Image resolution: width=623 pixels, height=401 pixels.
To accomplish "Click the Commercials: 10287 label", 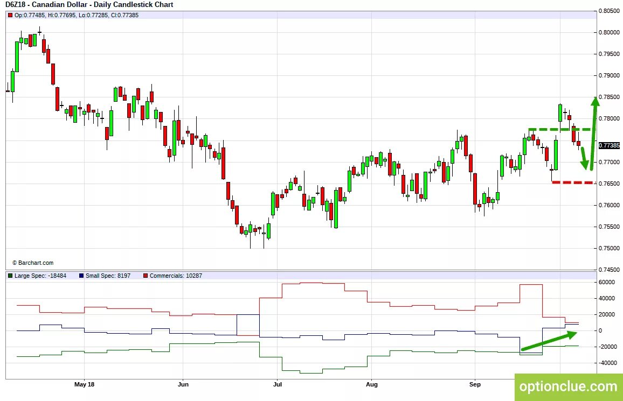I will (176, 276).
